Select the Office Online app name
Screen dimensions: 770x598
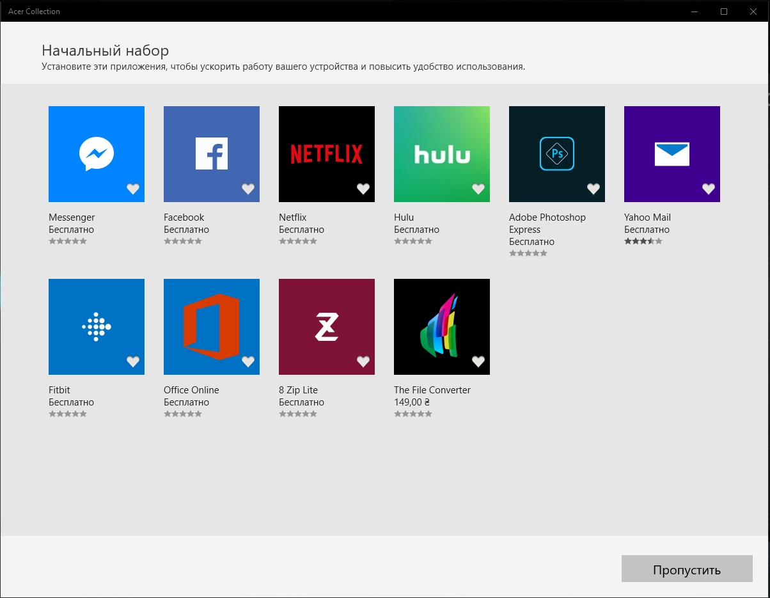191,390
